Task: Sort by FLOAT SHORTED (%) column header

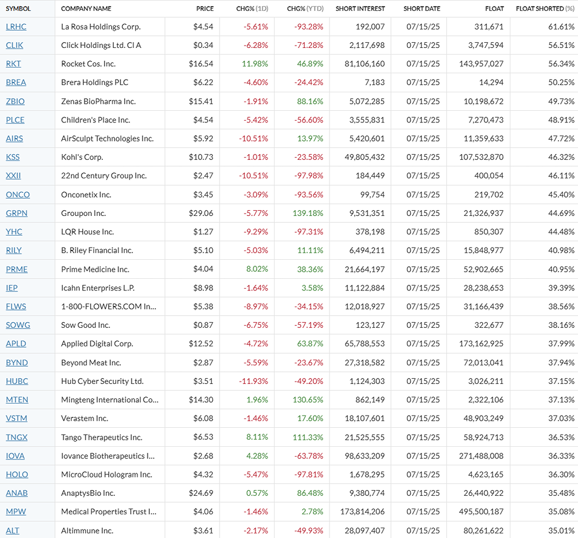Action: point(545,9)
